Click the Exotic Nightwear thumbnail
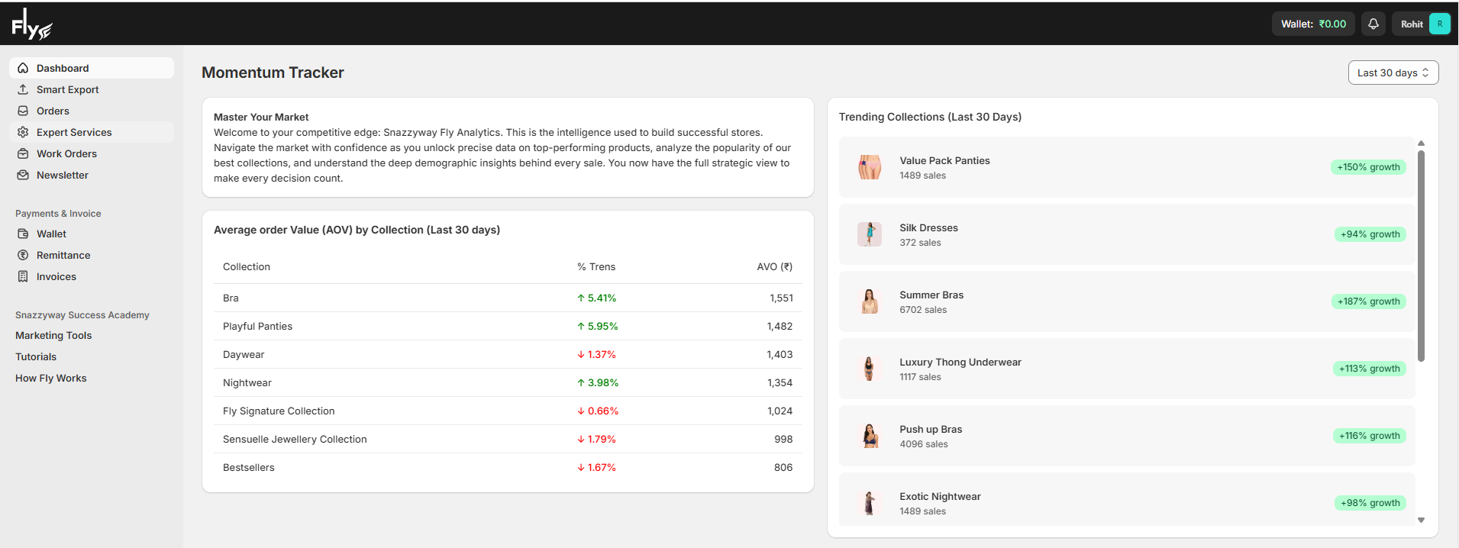 tap(870, 503)
